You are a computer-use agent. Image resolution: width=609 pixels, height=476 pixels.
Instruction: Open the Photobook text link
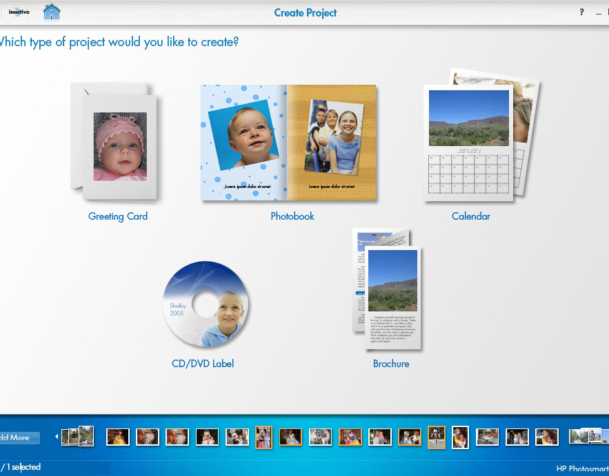(x=292, y=216)
